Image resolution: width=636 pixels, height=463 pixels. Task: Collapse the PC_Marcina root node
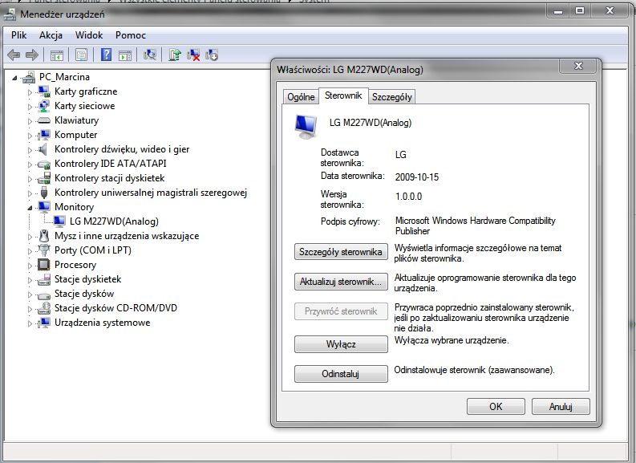click(x=14, y=78)
